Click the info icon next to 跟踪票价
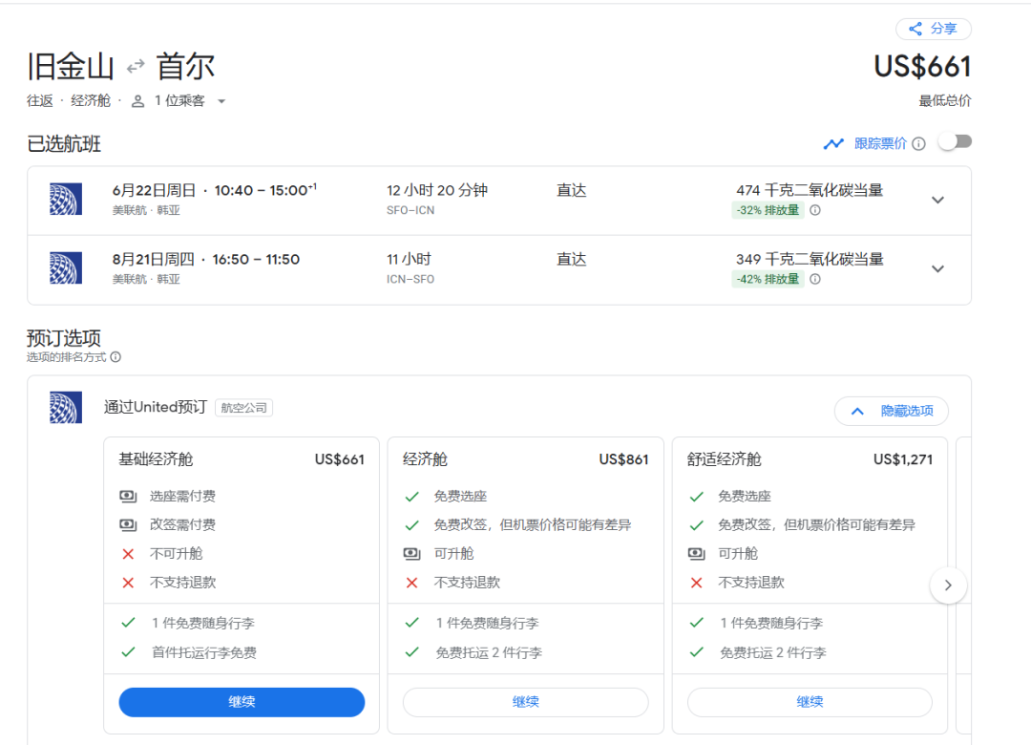 (x=918, y=143)
